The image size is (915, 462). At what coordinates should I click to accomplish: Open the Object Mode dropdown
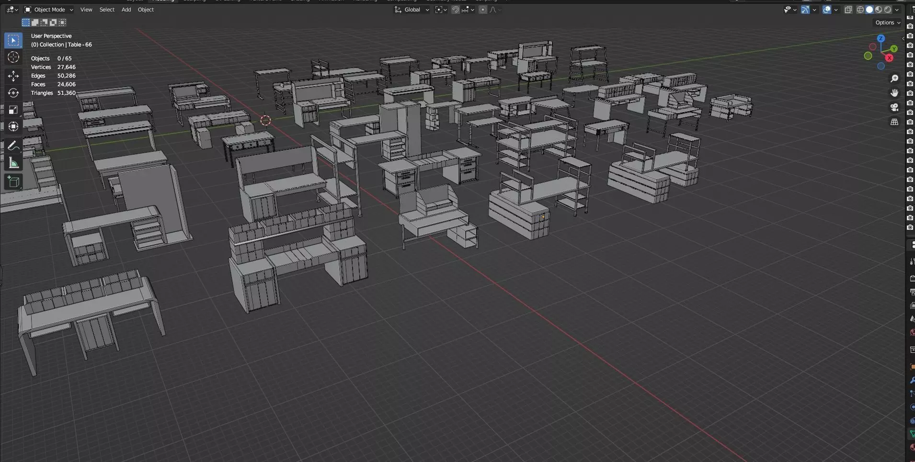coord(48,10)
